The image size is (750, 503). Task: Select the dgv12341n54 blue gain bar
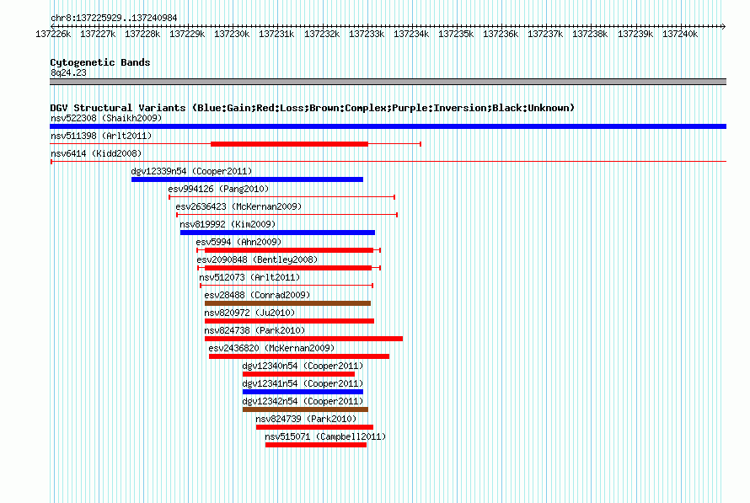pyautogui.click(x=303, y=392)
